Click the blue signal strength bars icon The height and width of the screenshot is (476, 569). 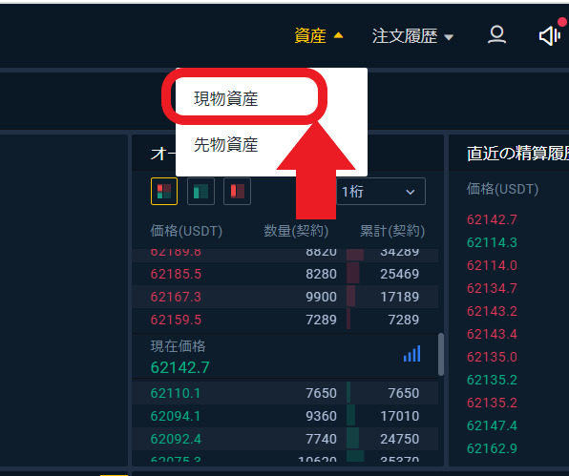point(411,354)
